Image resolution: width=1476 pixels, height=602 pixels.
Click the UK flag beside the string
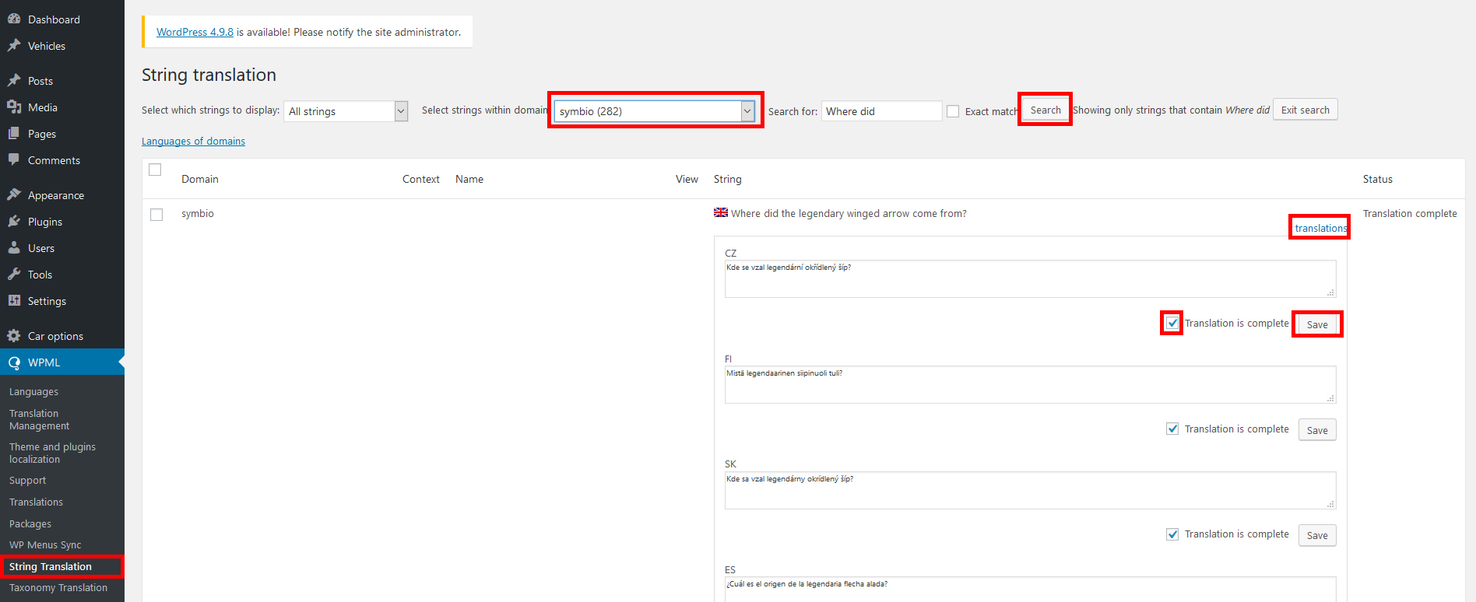[x=721, y=212]
